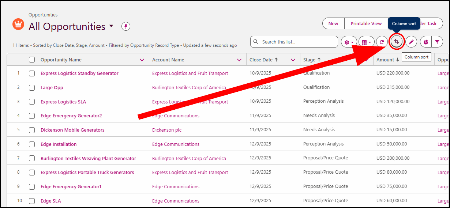Check the Large Opp row checkbox
Image resolution: width=450 pixels, height=208 pixels.
[x=32, y=88]
